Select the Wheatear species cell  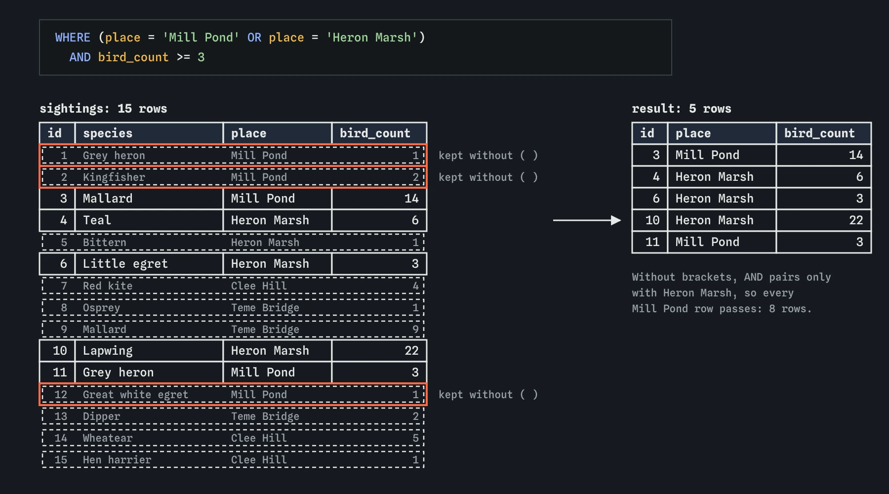pos(108,438)
